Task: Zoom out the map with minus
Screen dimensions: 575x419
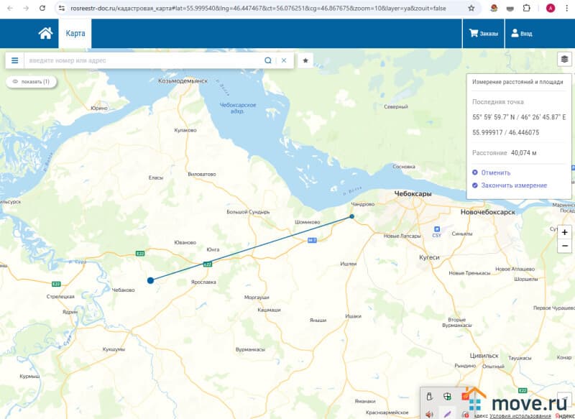Action: [x=564, y=246]
